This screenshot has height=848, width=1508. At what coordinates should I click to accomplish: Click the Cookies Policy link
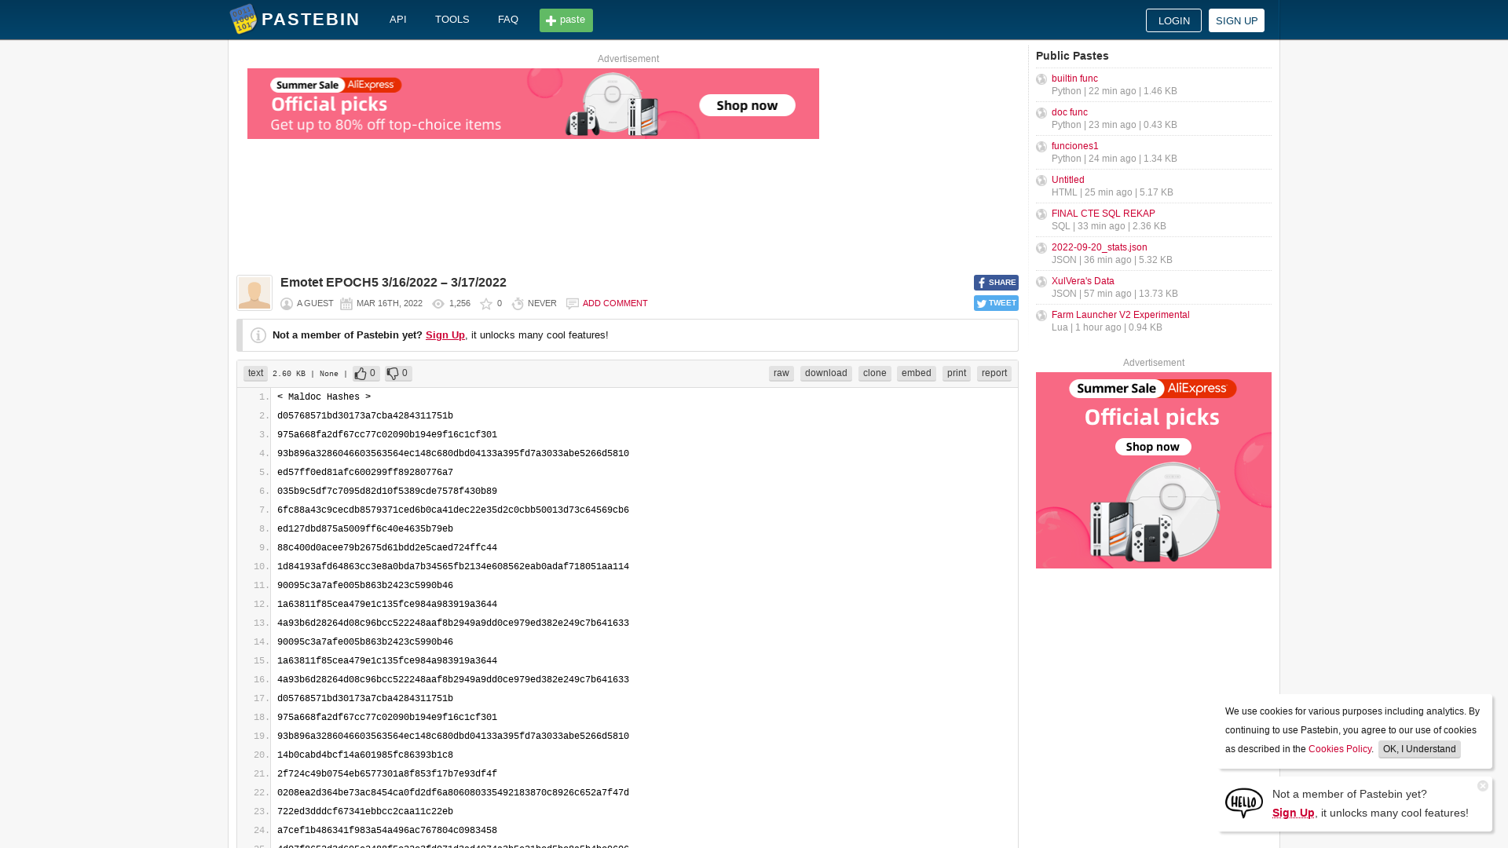1340,749
